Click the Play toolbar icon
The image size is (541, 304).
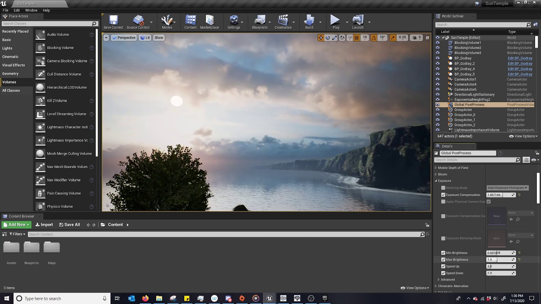pyautogui.click(x=336, y=22)
